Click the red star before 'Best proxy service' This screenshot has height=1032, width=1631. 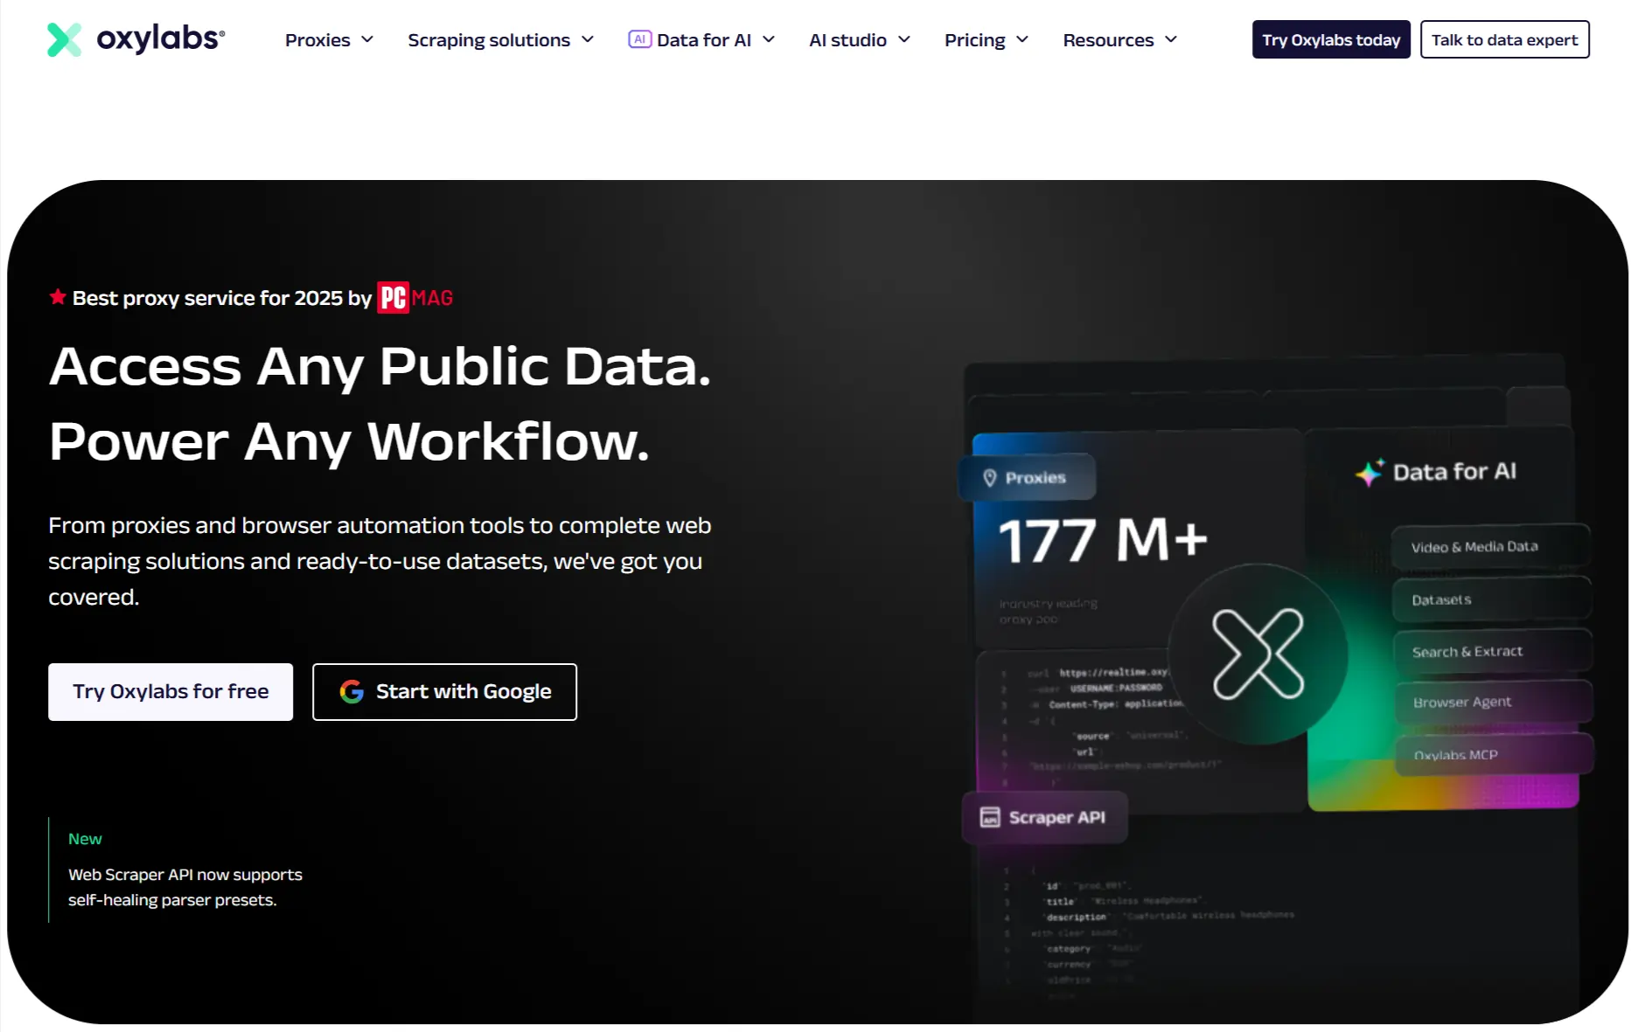coord(57,296)
